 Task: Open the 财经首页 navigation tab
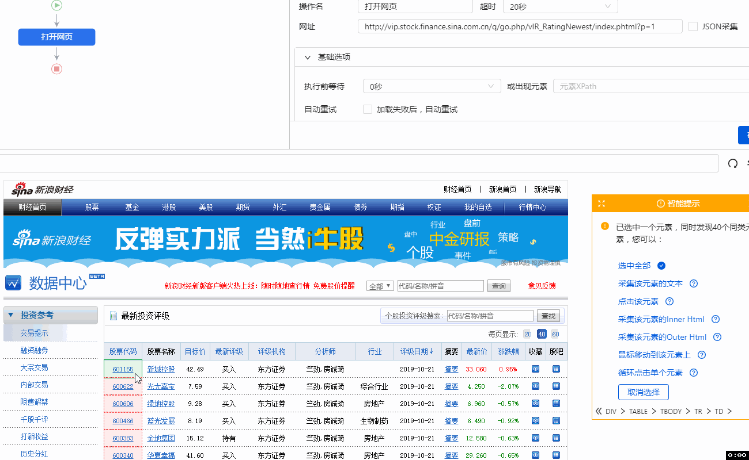pos(32,207)
